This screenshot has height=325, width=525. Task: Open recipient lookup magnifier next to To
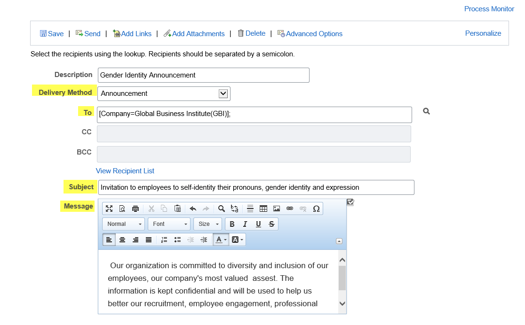pyautogui.click(x=426, y=111)
